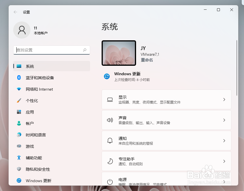Open 辅助功能 settings category

click(52, 158)
